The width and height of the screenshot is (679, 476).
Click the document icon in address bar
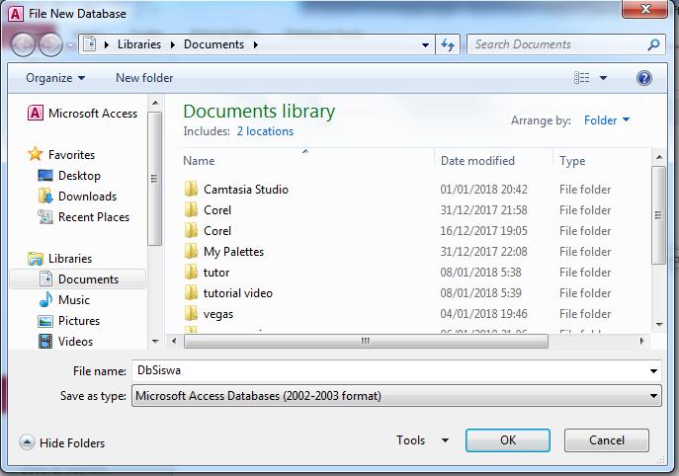click(90, 44)
